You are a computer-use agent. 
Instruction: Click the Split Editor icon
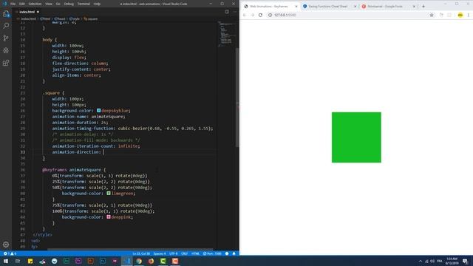click(x=227, y=12)
